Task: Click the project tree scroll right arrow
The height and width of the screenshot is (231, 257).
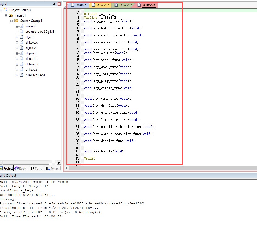Action: tap(59, 162)
